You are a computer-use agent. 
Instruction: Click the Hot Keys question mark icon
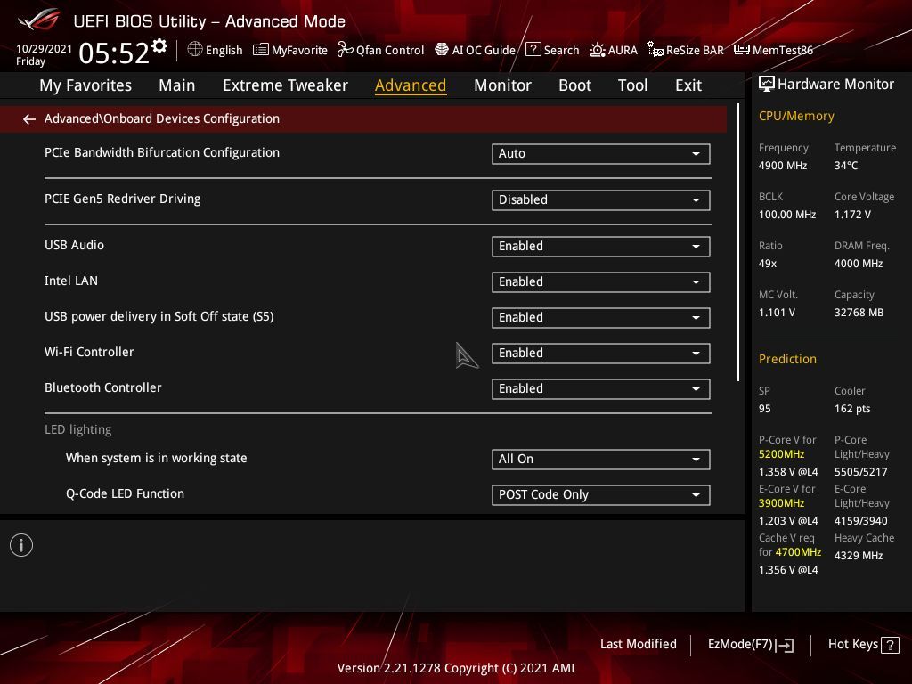pyautogui.click(x=890, y=645)
